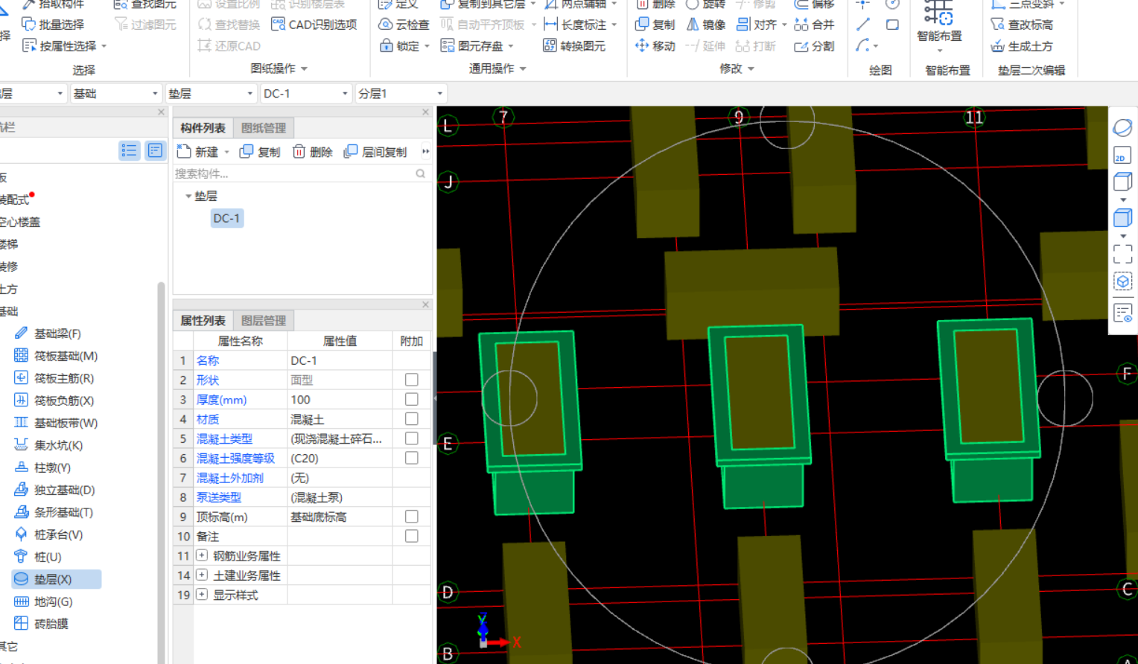
Task: Toggle 备注 attachment checkbox
Action: 411,536
